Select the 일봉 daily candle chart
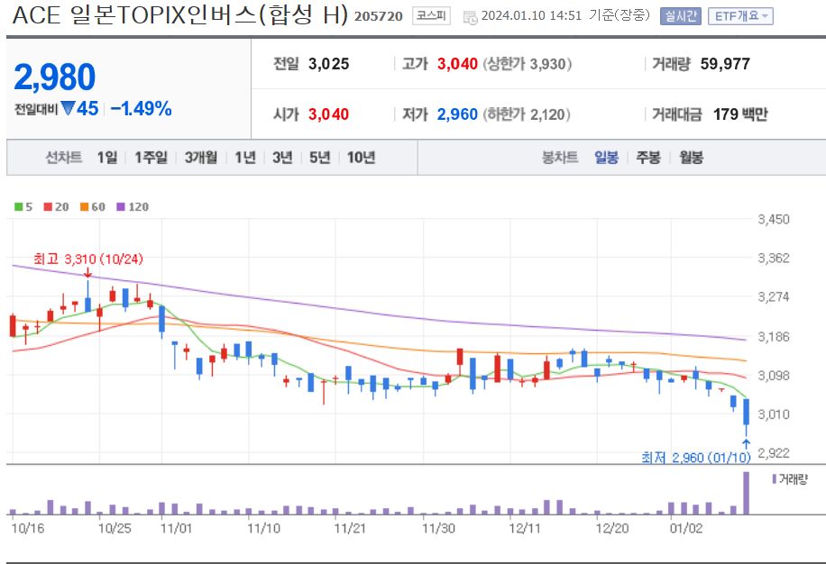The width and height of the screenshot is (826, 564). 606,158
